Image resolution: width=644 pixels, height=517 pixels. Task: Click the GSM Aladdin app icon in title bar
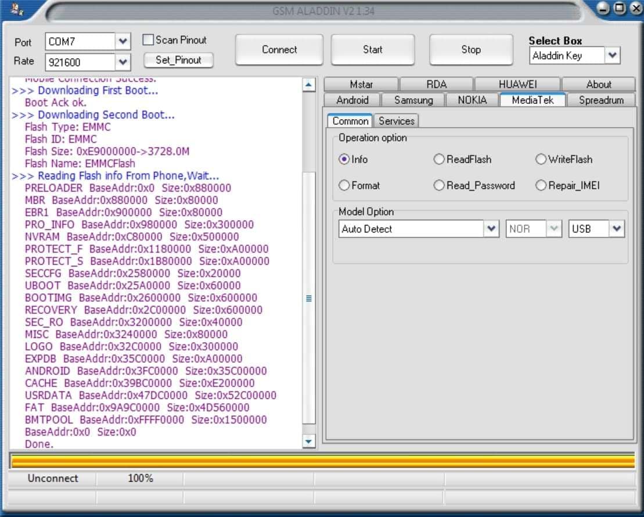click(x=16, y=9)
